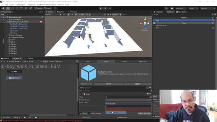This screenshot has height=122, width=217.
Task: Open Collaborate sun icon in toolbar
Action: pyautogui.click(x=166, y=8)
